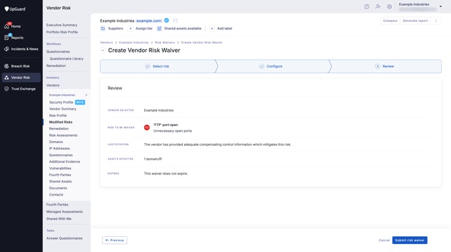The width and height of the screenshot is (451, 252).
Task: Open Contacts
Action: tap(56, 195)
